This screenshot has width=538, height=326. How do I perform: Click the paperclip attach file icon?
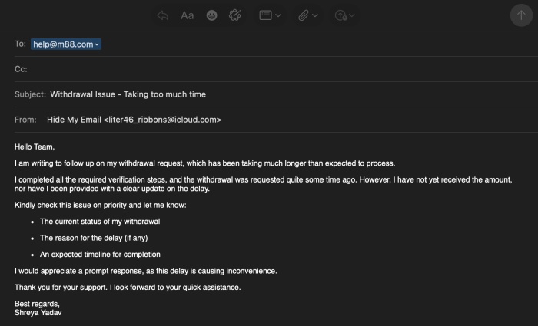(x=304, y=15)
